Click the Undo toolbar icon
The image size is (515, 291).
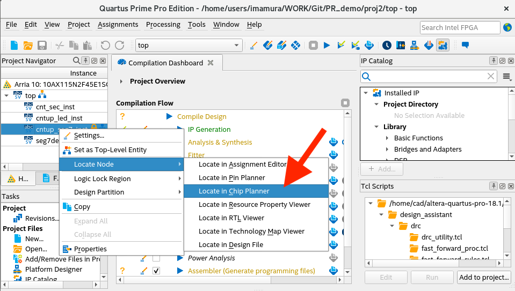coord(105,45)
